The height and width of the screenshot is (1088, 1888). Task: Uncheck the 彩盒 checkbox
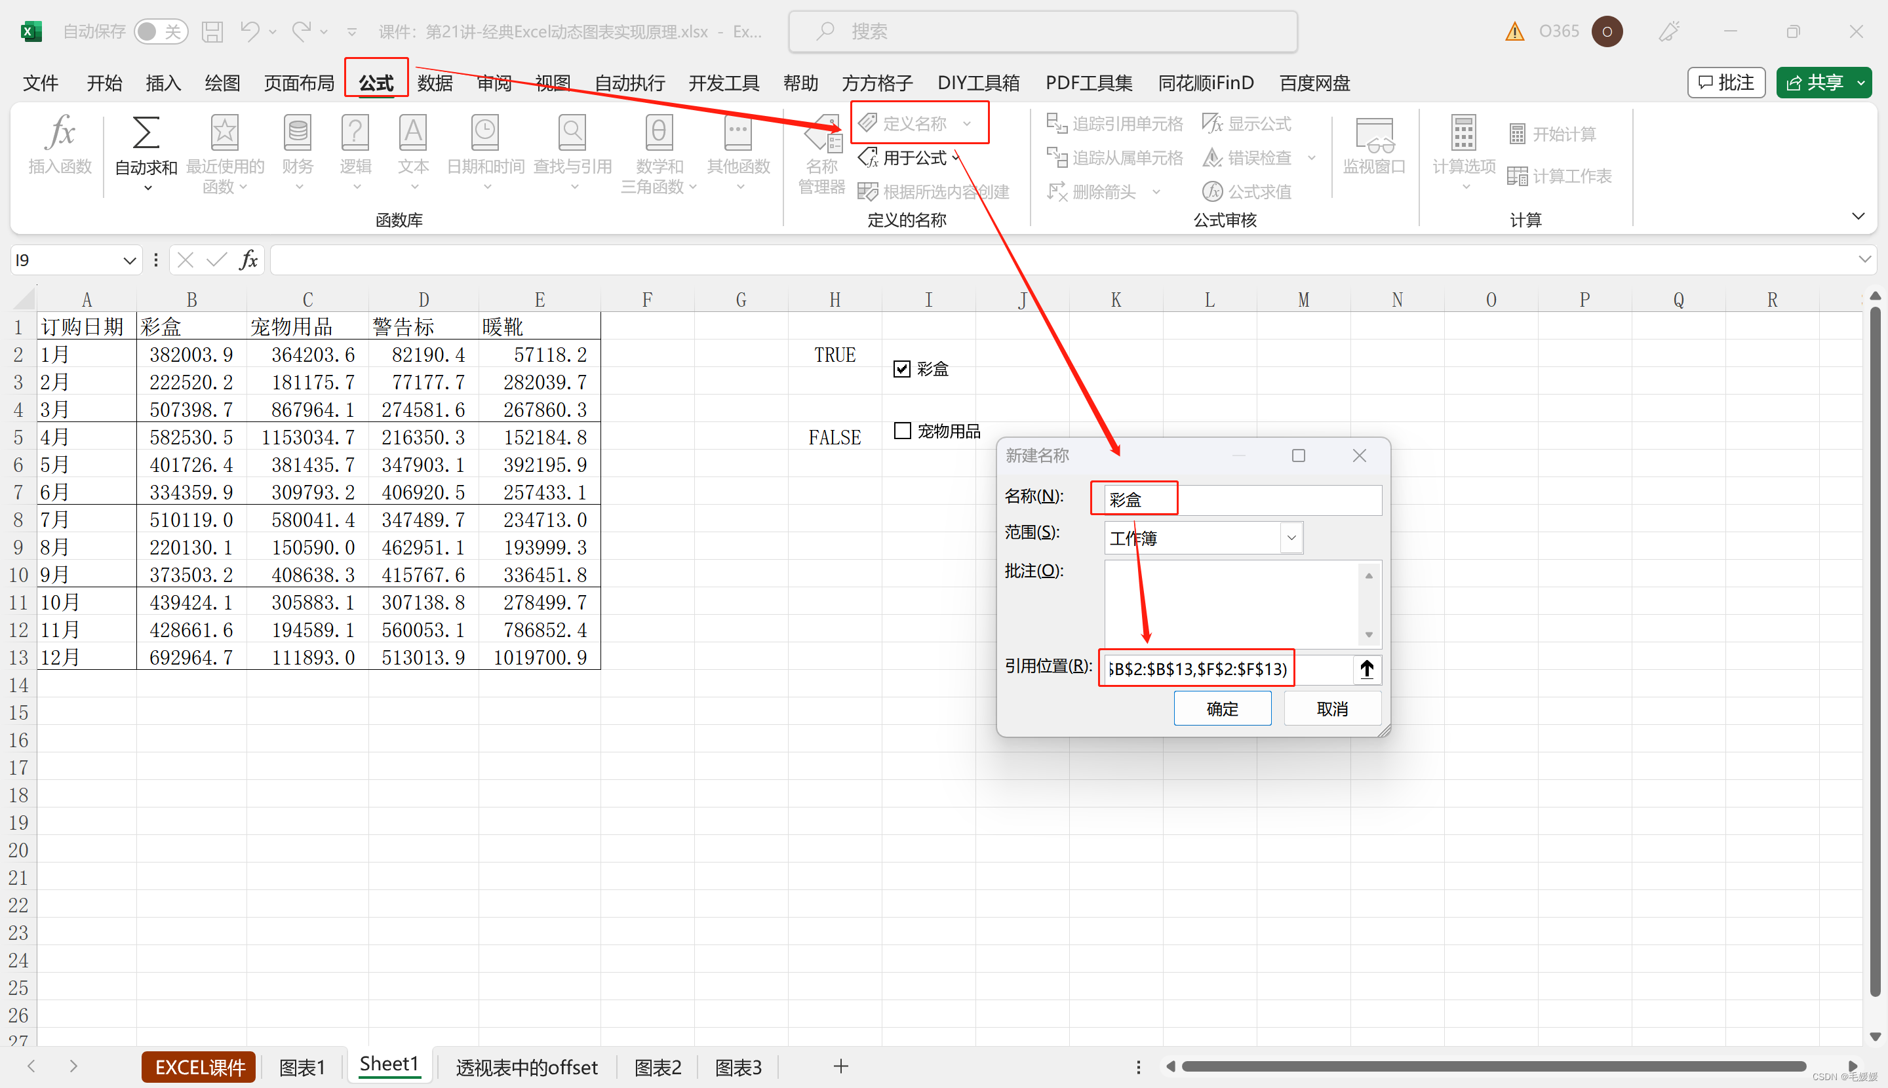[901, 369]
